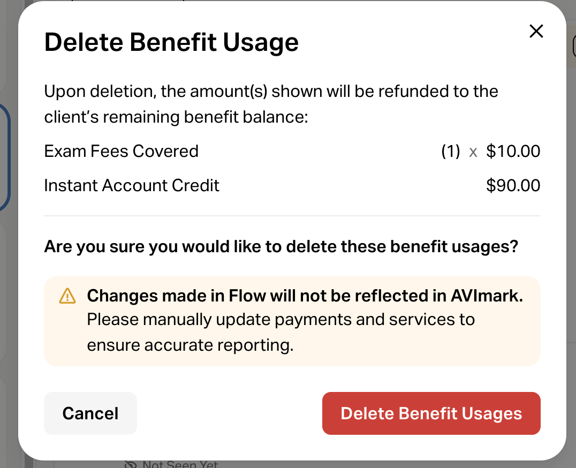This screenshot has height=468, width=576.
Task: Click the Not Seen Yet status text
Action: [x=180, y=464]
